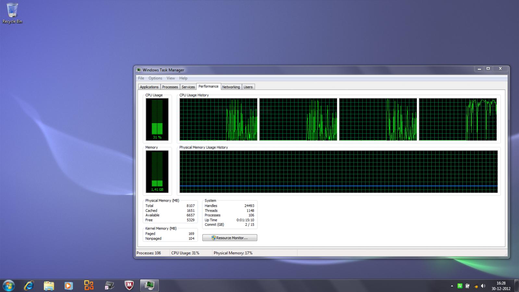Open McAfee shield icon in the taskbar

(129, 286)
